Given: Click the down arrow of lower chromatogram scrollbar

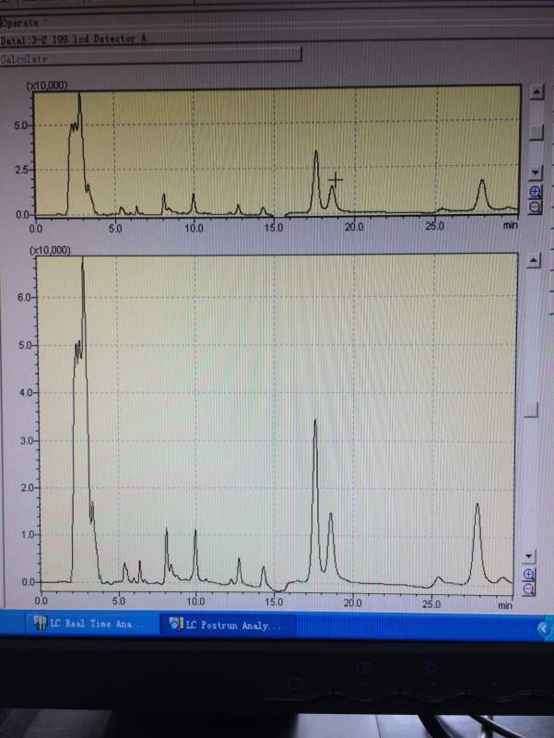Looking at the screenshot, I should coord(529,556).
